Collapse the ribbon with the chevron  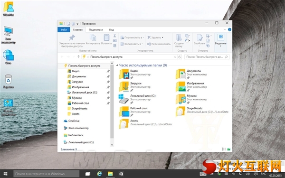pos(225,29)
